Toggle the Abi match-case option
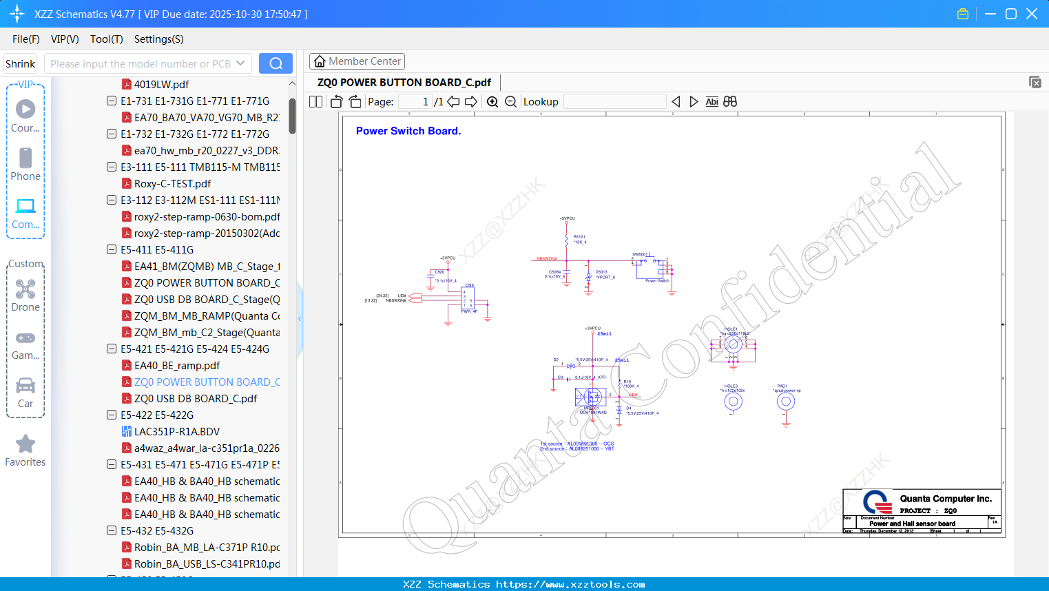This screenshot has height=591, width=1049. pos(712,101)
